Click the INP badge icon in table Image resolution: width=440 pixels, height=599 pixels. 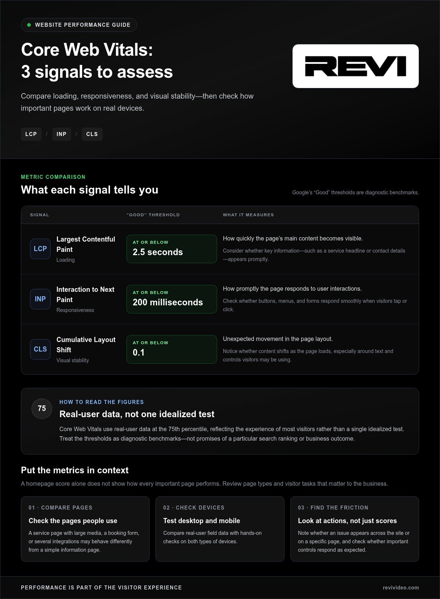tap(40, 299)
